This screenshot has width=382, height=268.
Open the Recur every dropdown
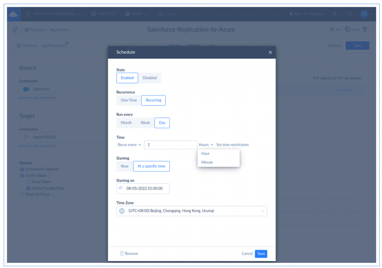pyautogui.click(x=129, y=145)
